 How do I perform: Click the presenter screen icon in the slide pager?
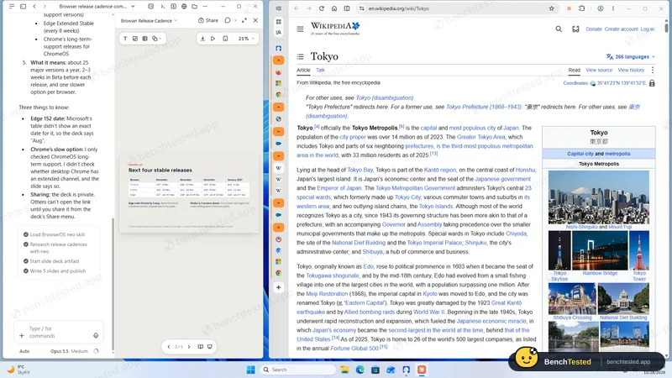pyautogui.click(x=209, y=347)
